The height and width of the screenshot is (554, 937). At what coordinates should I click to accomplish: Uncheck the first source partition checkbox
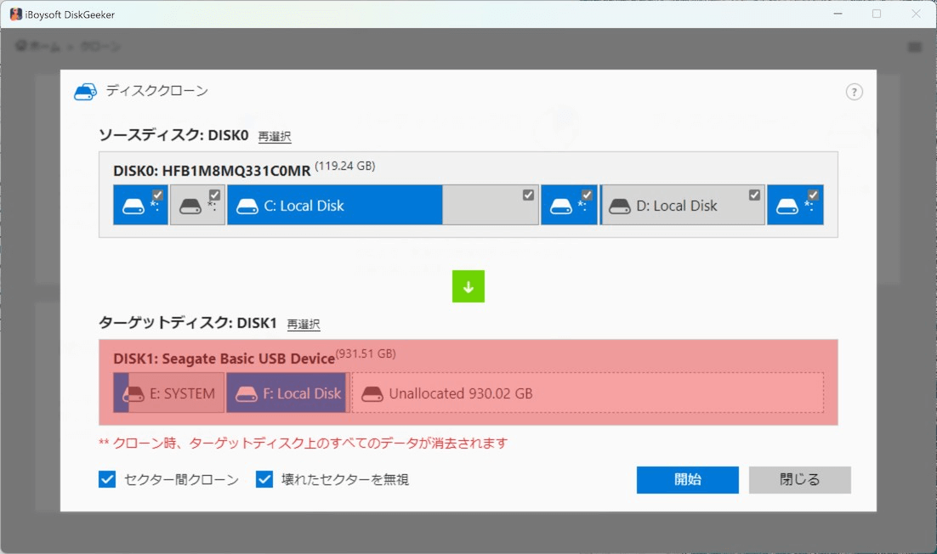coord(157,195)
